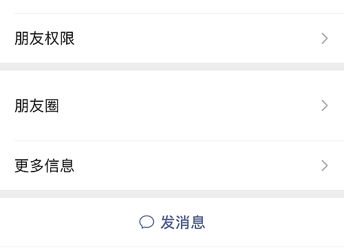Select the 朋友权限 label text

click(45, 39)
